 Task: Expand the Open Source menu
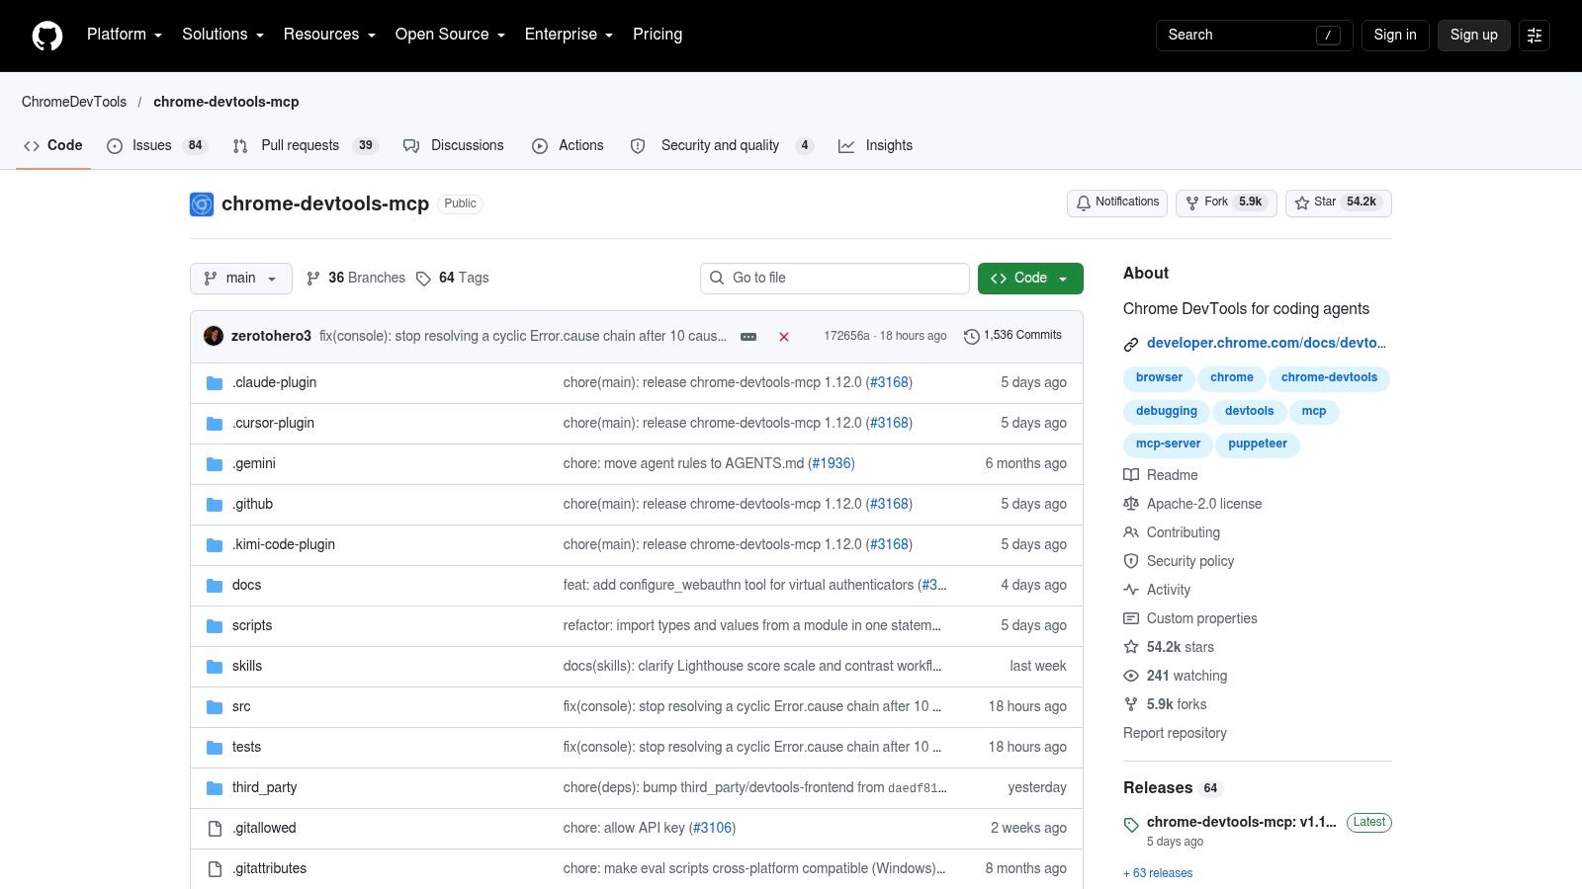[x=450, y=35]
